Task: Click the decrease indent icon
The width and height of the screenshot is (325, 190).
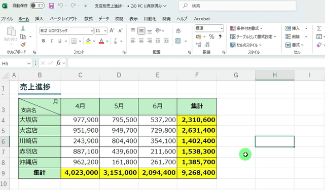Action: point(158,41)
